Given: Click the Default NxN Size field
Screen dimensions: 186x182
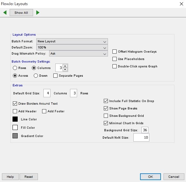Looking at the screenshot, I should 141,137.
